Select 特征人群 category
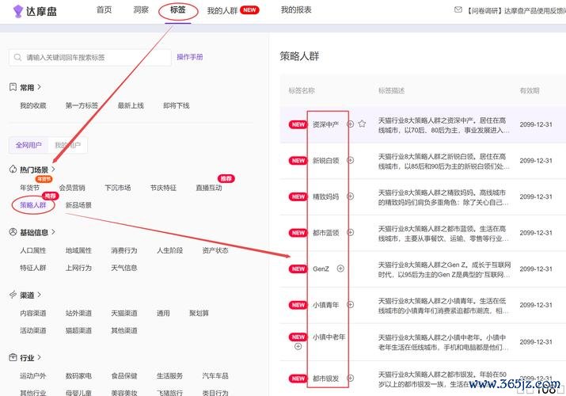Viewport: 566px width, 396px height. (33, 268)
